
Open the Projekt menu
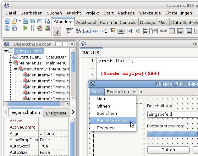tap(92, 13)
